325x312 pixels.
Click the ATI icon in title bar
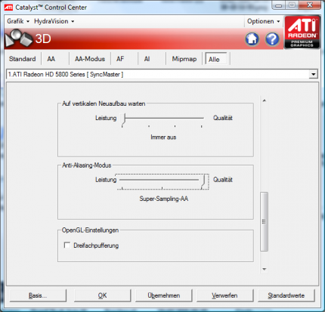tap(8, 8)
